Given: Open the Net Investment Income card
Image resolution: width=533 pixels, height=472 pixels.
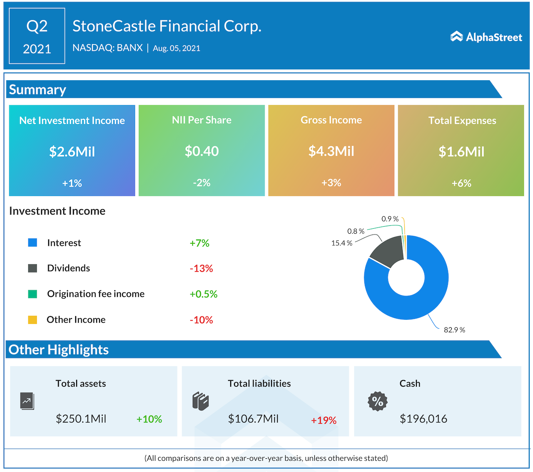Looking at the screenshot, I should tap(72, 151).
